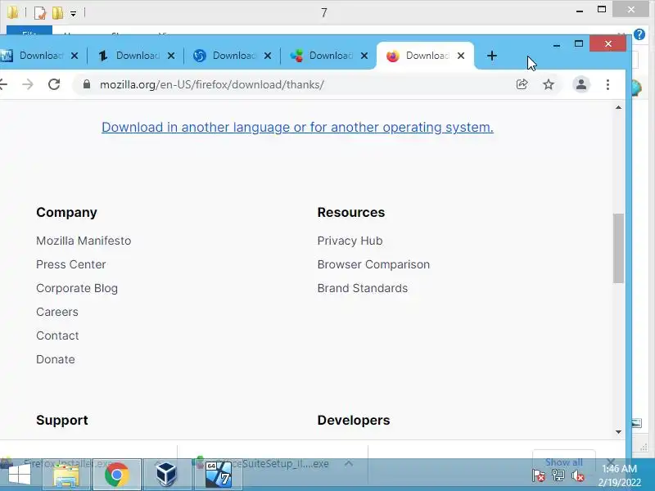This screenshot has width=655, height=491.
Task: Open a new Chrome tab
Action: pyautogui.click(x=492, y=56)
